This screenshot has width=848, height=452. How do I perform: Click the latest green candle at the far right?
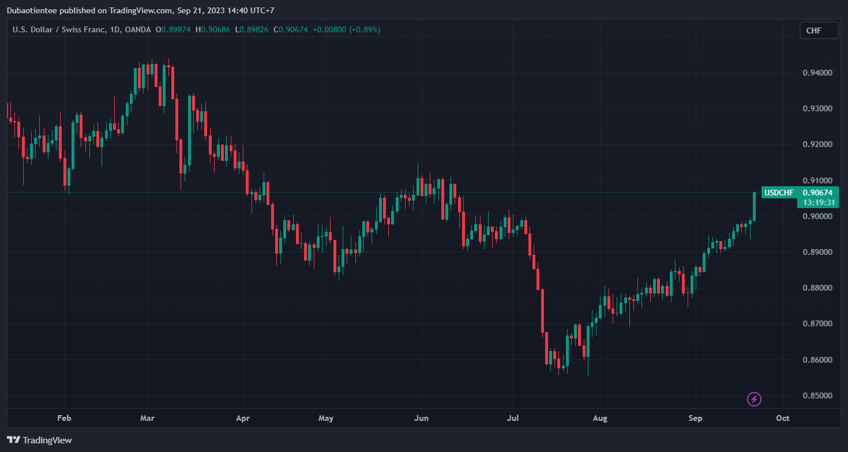point(754,206)
